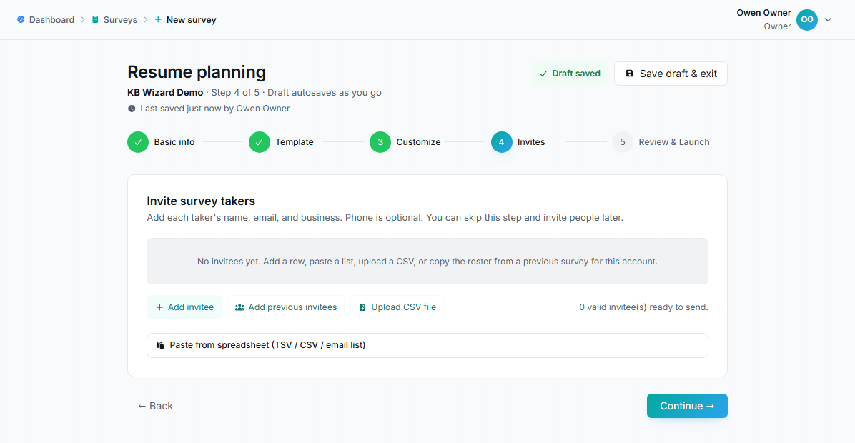Click Save draft & exit button

(x=671, y=74)
